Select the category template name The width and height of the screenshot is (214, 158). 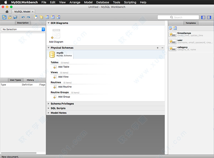click(182, 47)
